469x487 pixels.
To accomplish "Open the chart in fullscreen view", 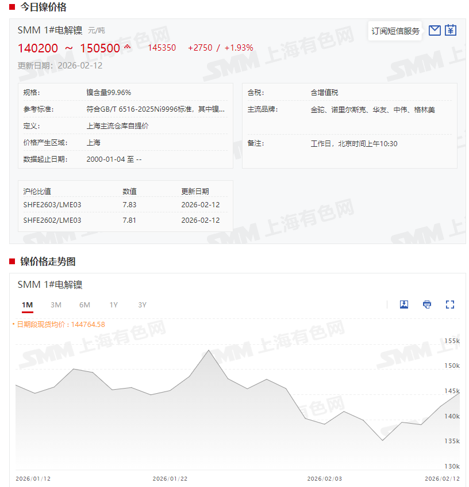I will pyautogui.click(x=450, y=305).
